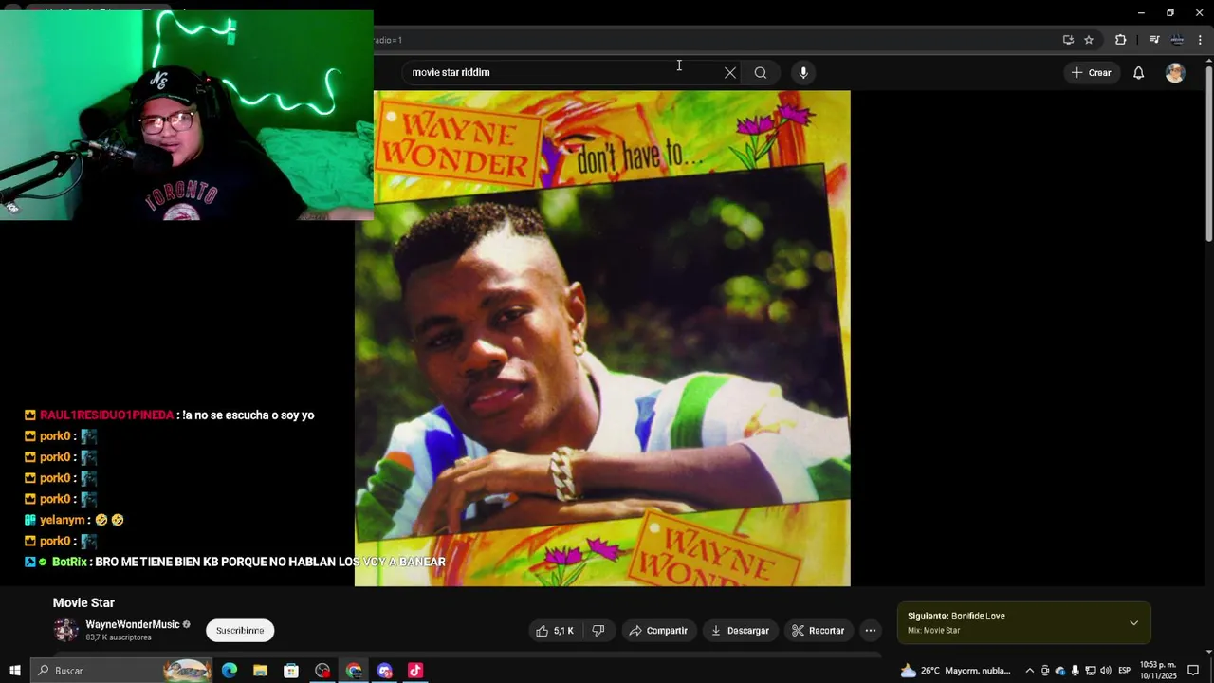Click the 'Mix: Movie Star' subtitle text
The width and height of the screenshot is (1214, 683).
(934, 631)
